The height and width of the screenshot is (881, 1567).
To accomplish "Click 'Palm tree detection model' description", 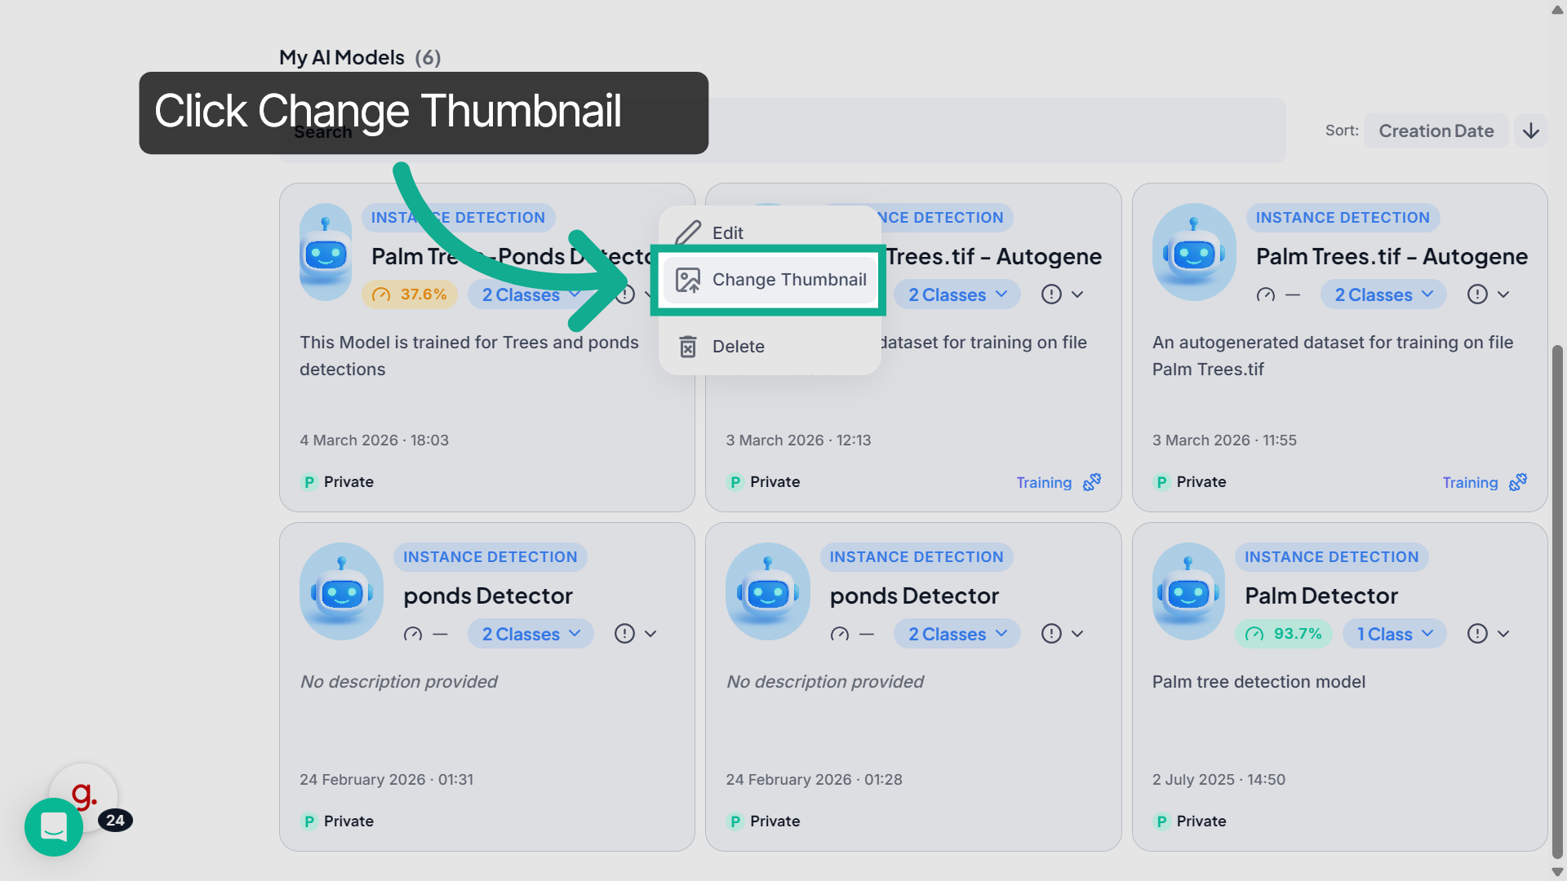I will (x=1258, y=682).
